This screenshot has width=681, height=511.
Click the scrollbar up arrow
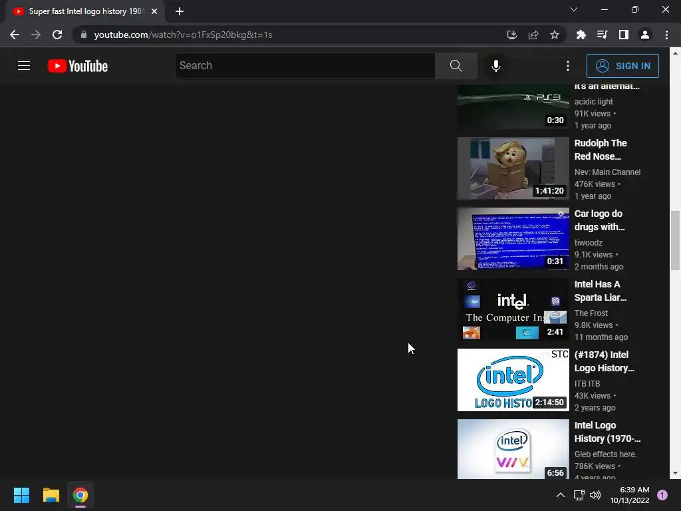click(x=675, y=53)
